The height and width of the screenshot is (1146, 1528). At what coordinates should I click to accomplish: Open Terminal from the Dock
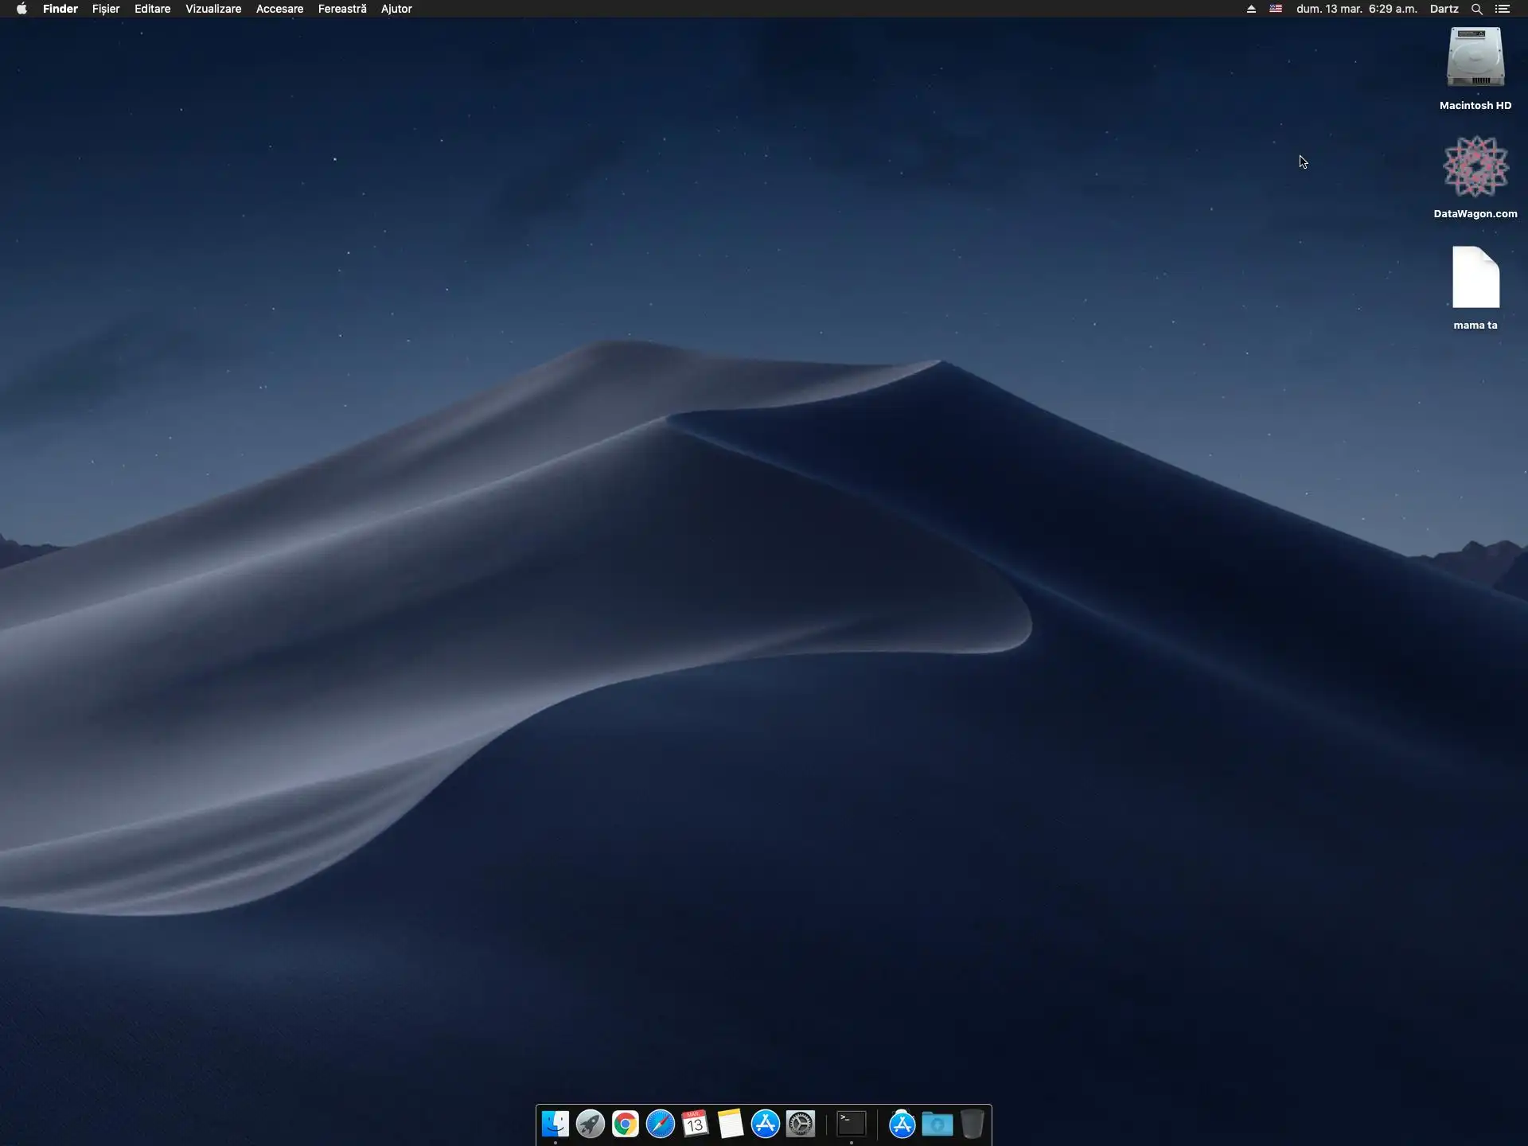click(x=852, y=1124)
